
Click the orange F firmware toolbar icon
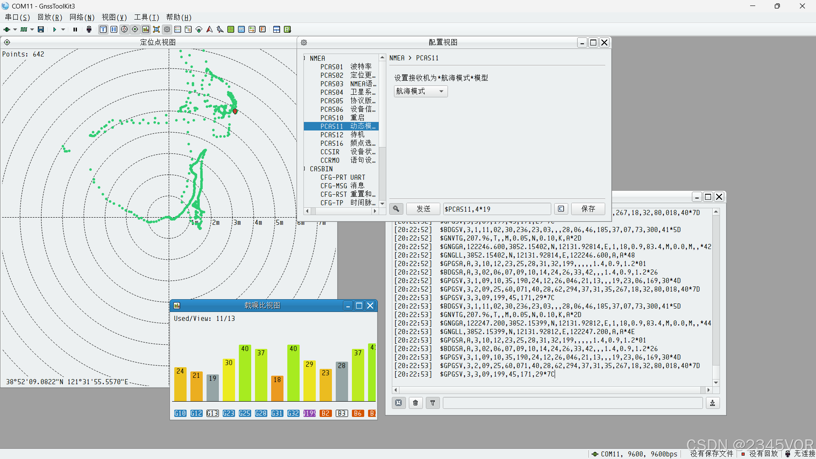tap(263, 29)
